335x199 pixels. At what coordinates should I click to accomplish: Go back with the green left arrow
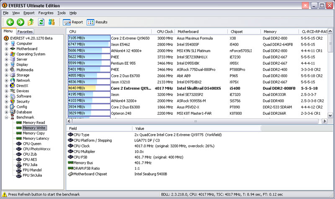[10, 22]
